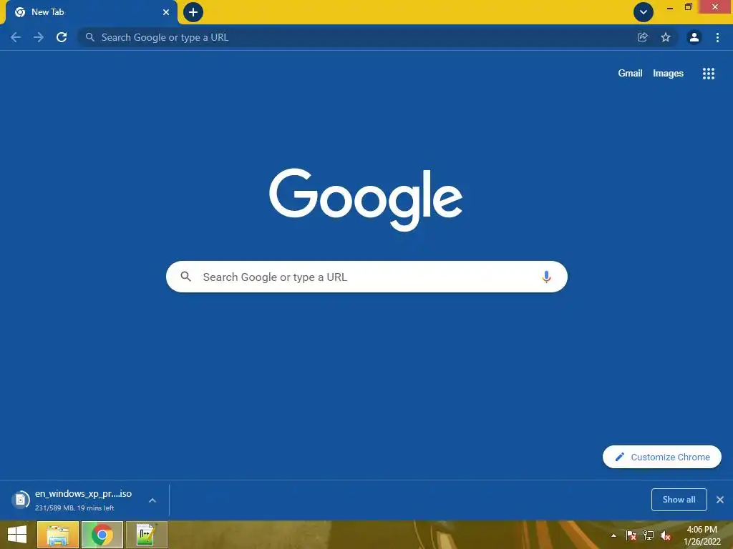733x549 pixels.
Task: Click the share page icon in address bar
Action: (642, 37)
